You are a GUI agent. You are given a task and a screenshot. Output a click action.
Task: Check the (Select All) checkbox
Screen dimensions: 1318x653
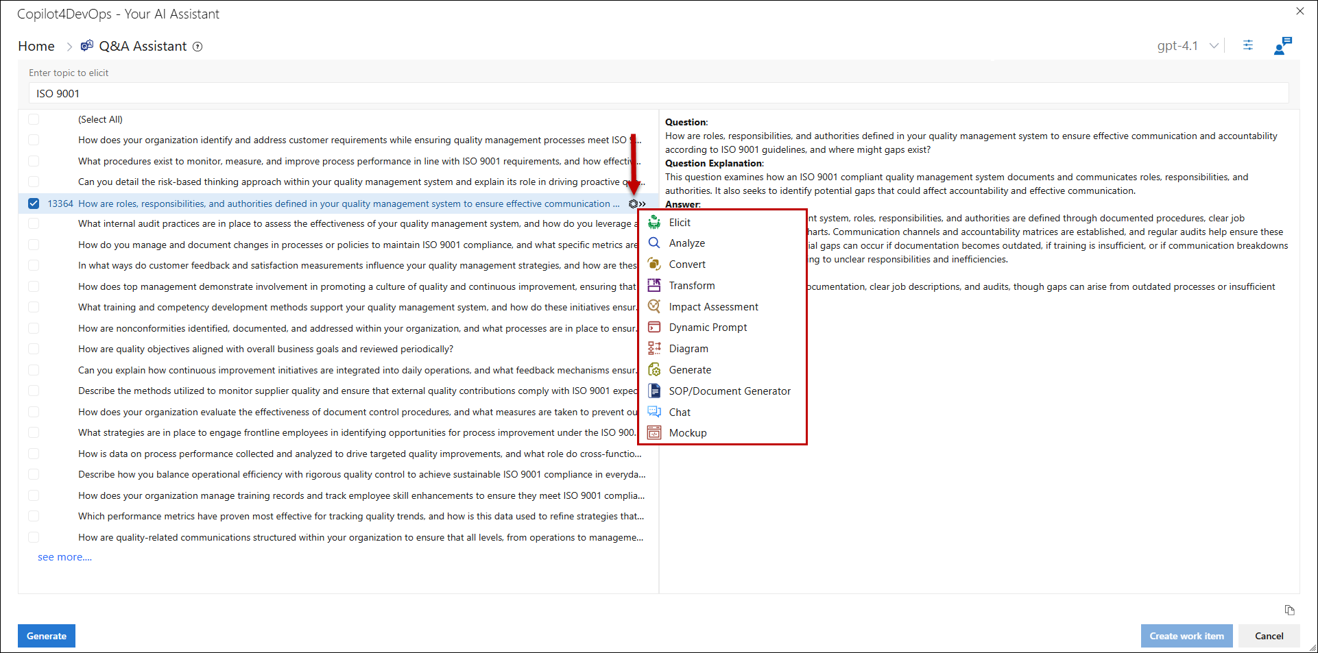(x=34, y=119)
